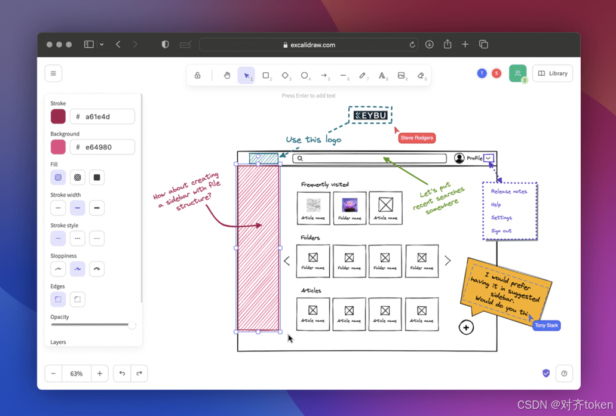Click the Folders right chevron in mockup
Image resolution: width=616 pixels, height=416 pixels.
click(x=448, y=261)
